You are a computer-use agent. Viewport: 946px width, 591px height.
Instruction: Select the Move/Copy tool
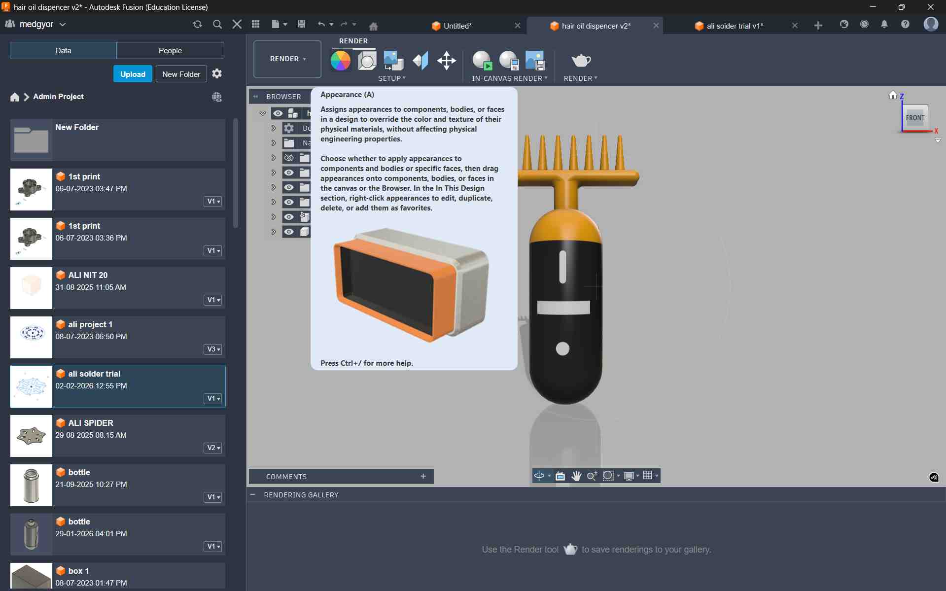(447, 61)
